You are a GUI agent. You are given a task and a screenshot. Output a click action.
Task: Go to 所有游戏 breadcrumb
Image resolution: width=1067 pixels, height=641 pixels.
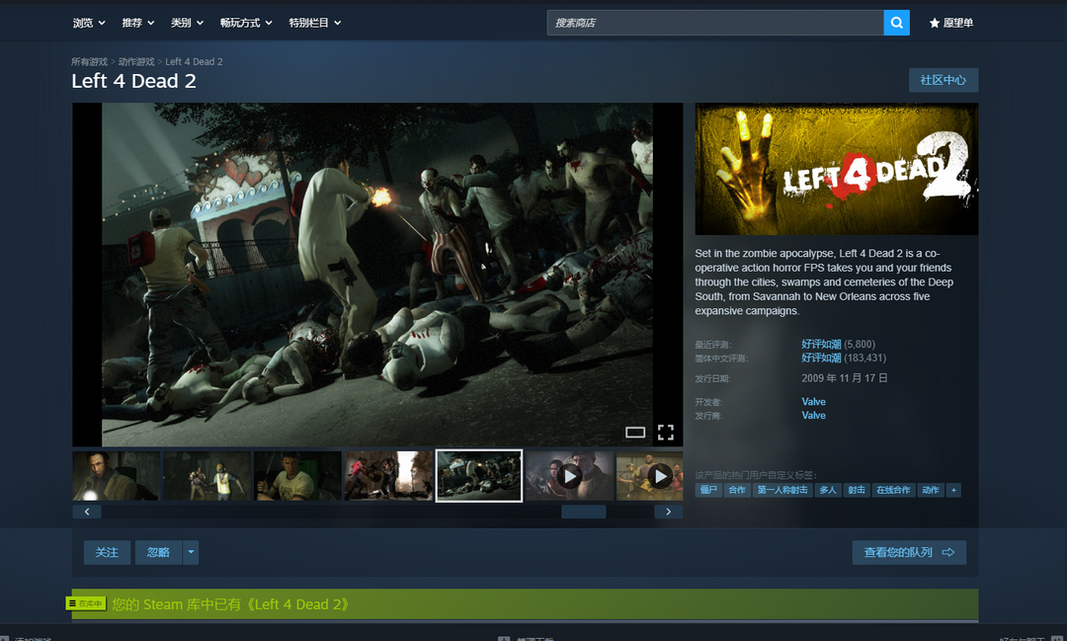[x=90, y=62]
